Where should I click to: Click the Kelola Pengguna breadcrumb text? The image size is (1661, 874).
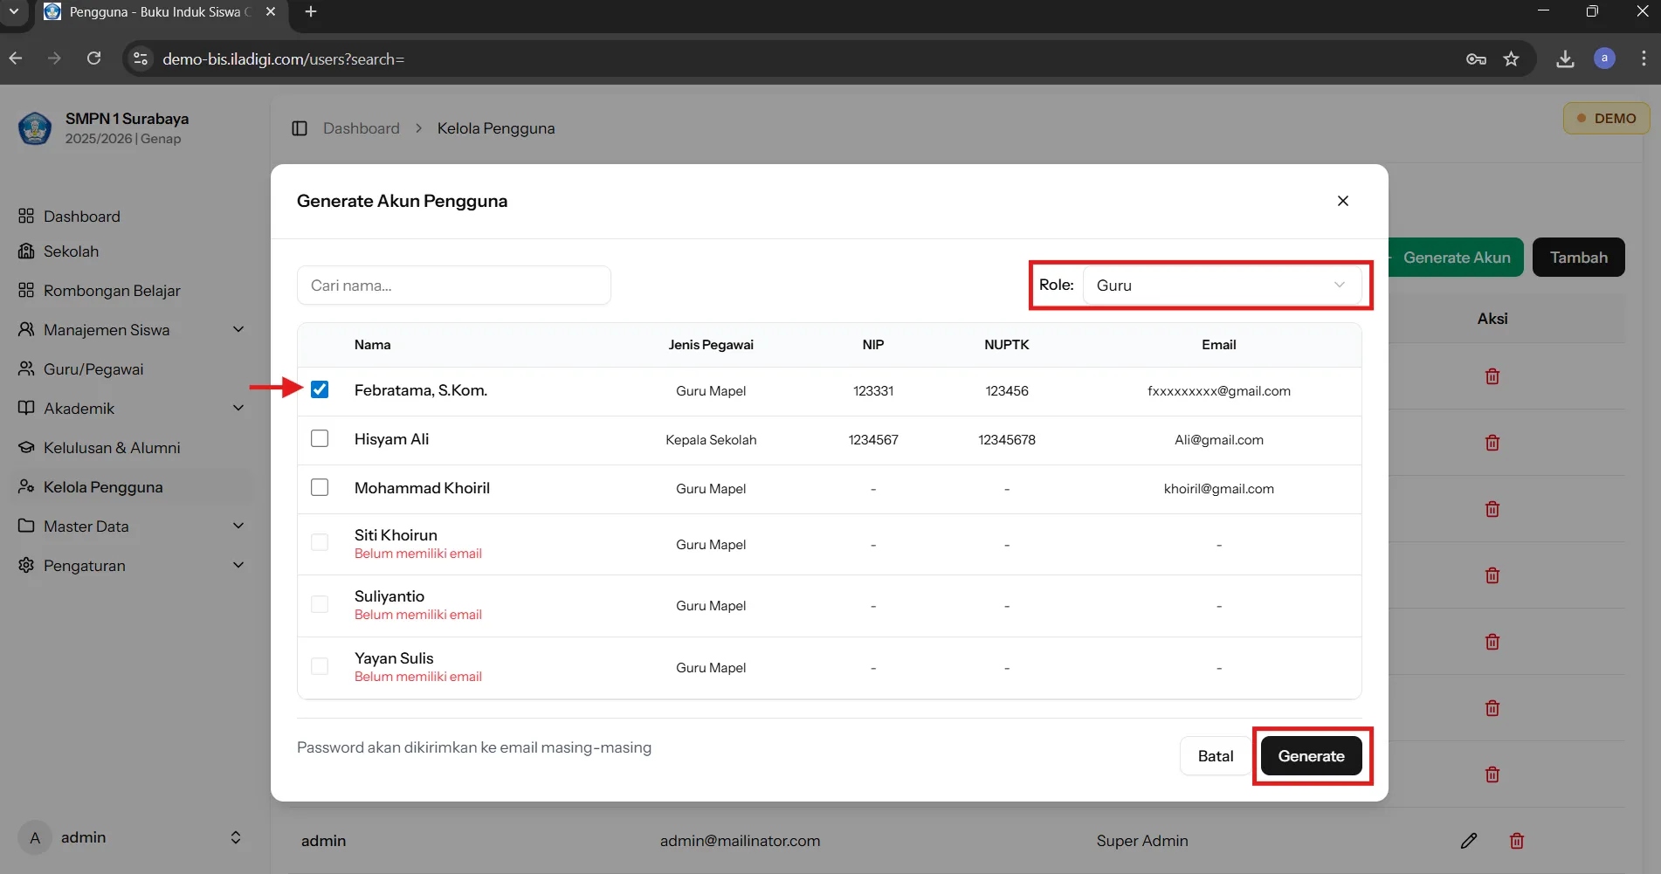496,128
